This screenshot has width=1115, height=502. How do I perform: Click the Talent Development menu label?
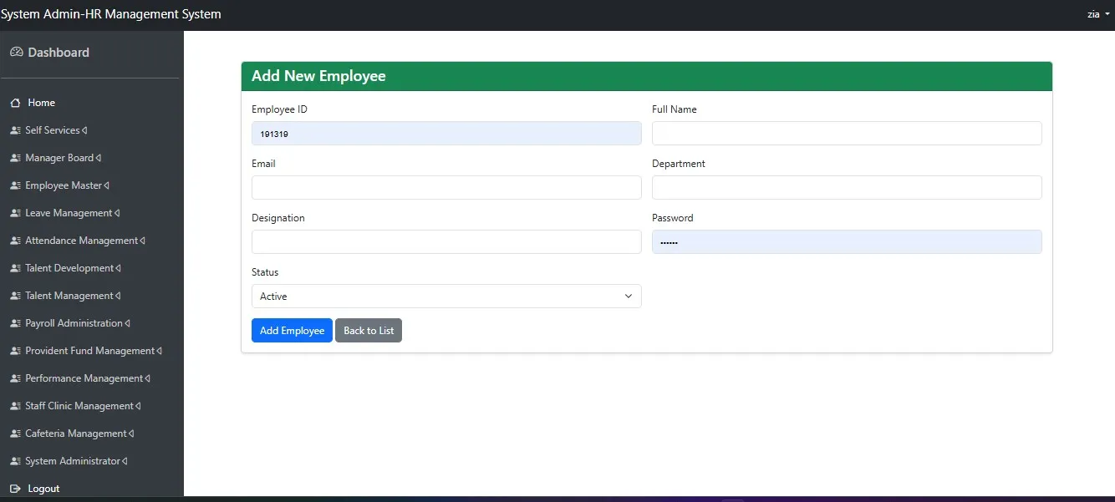tap(69, 268)
